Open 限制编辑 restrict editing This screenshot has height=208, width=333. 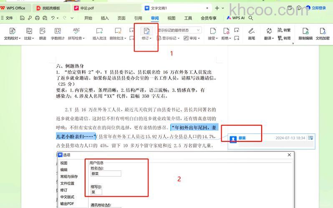click(x=305, y=34)
